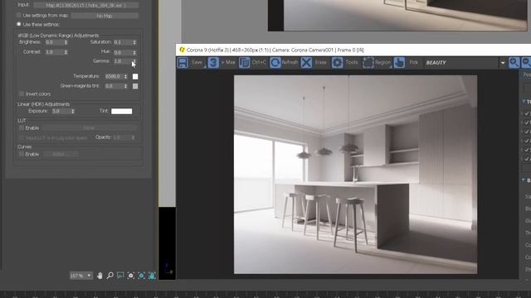Click the Refresh circular-arrow icon
The image size is (531, 298).
[x=275, y=63]
